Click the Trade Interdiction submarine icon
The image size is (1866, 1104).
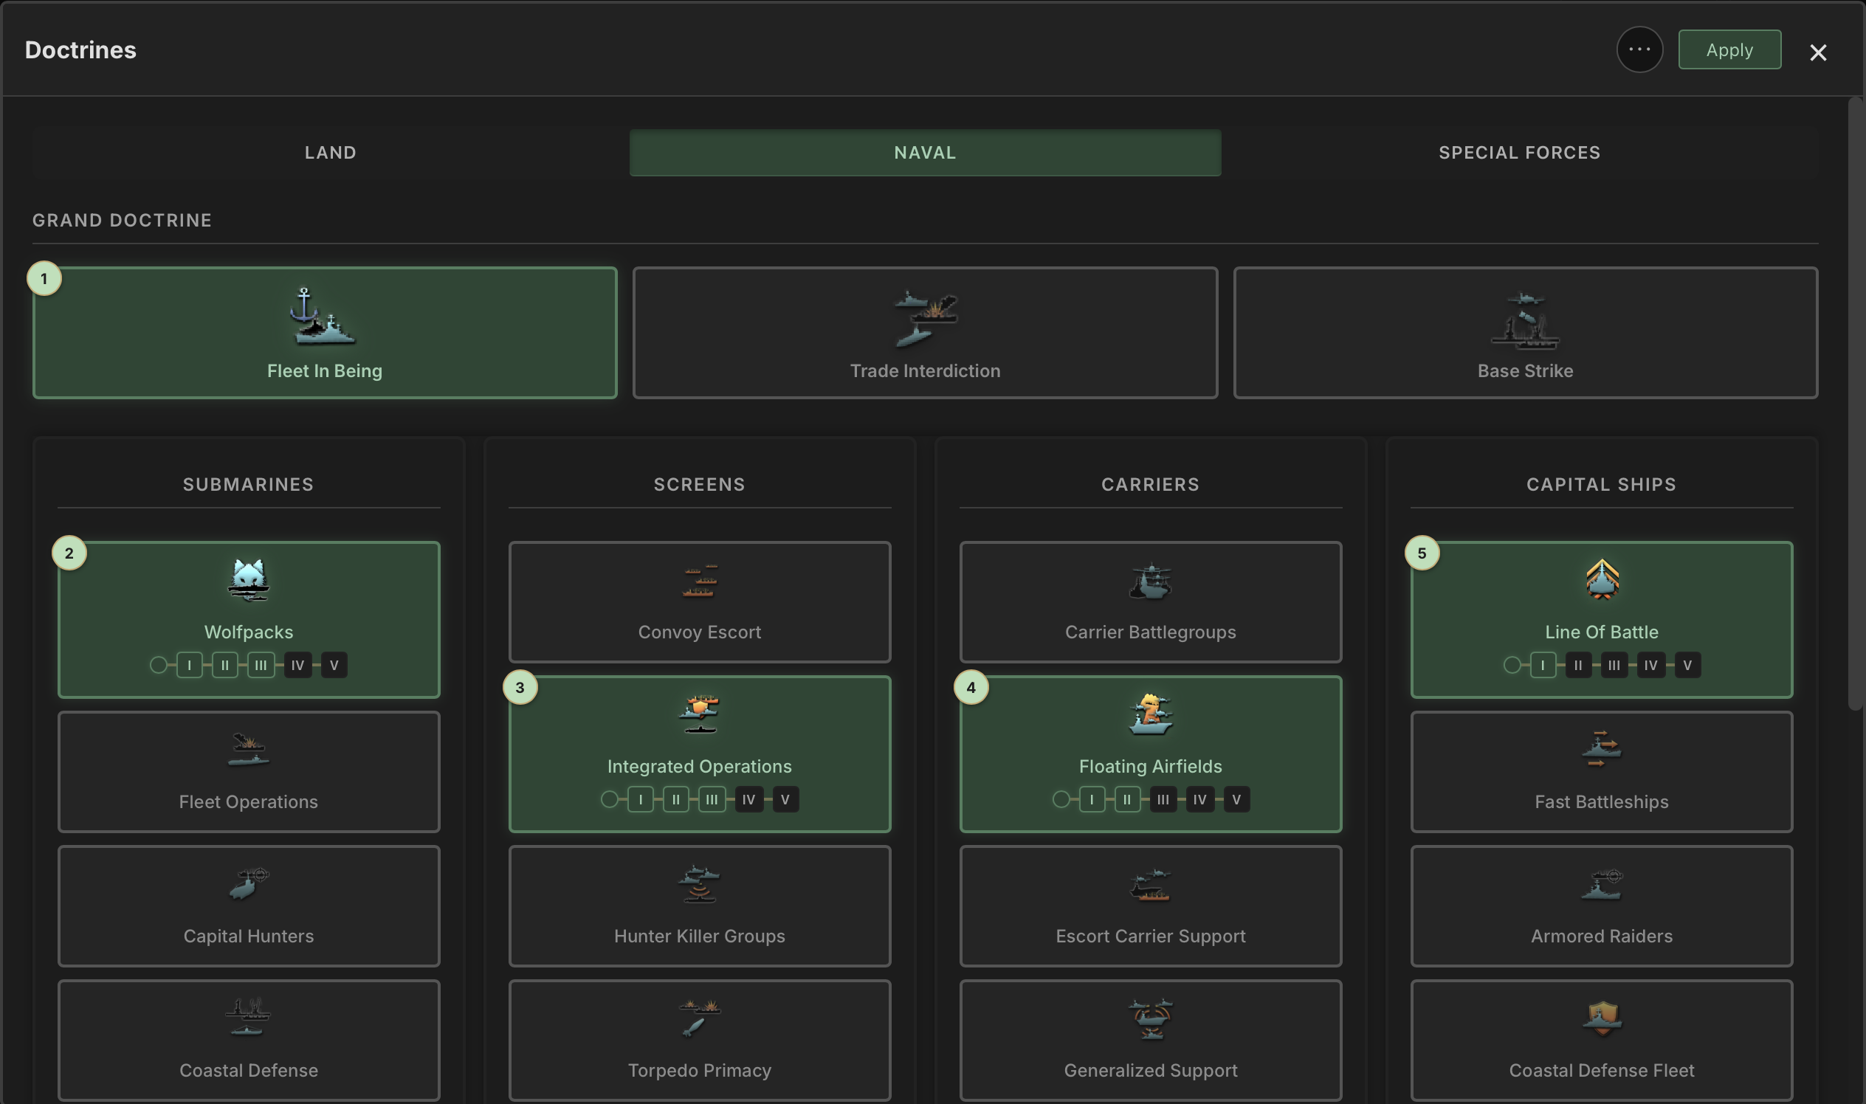tap(925, 319)
